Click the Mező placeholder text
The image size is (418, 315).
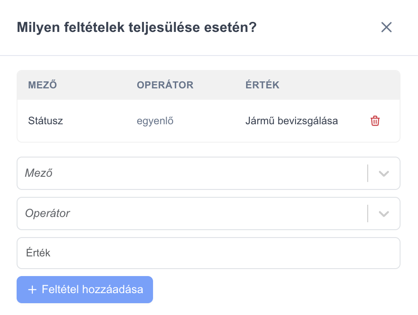(x=38, y=173)
